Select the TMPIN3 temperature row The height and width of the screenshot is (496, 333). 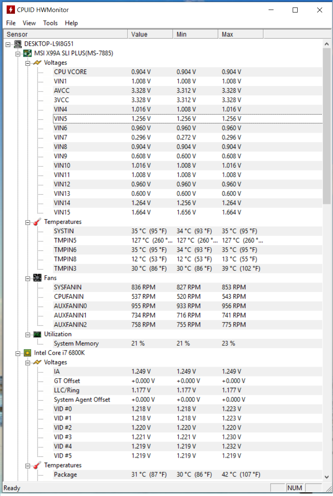point(187,268)
